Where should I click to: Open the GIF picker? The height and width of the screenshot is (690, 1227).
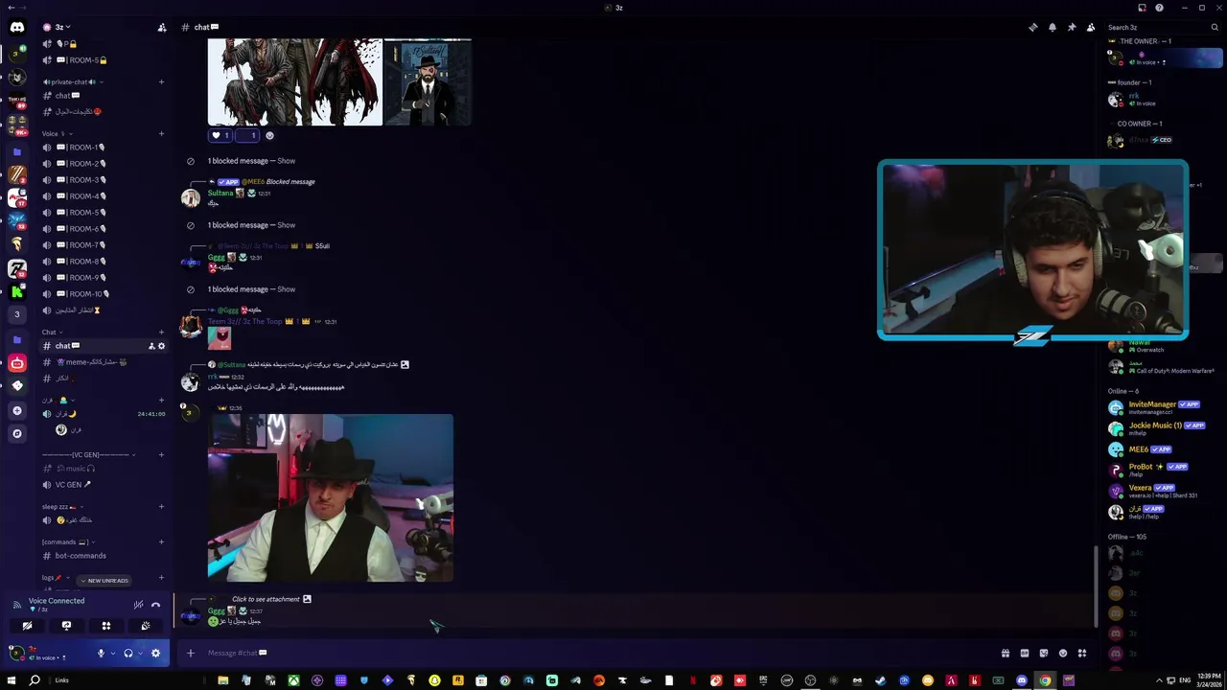[x=1025, y=653]
